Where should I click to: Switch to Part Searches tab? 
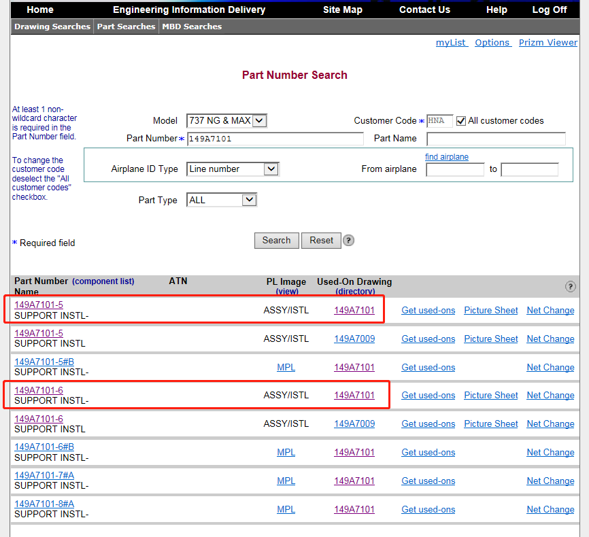click(x=127, y=27)
